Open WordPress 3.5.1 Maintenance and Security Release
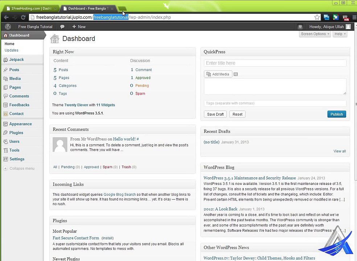This screenshot has width=357, height=261. point(250,178)
